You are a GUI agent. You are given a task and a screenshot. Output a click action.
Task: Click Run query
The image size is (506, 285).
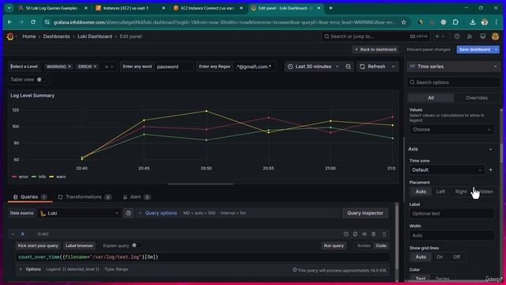pos(334,245)
